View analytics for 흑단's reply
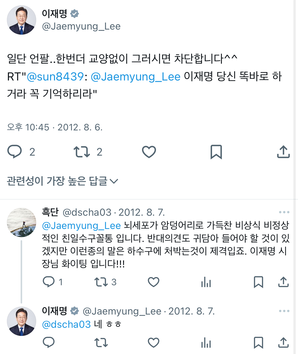Image resolution: width=298 pixels, height=354 pixels. 206,282
